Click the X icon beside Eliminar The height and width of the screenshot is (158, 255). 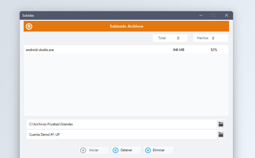[x=148, y=150]
